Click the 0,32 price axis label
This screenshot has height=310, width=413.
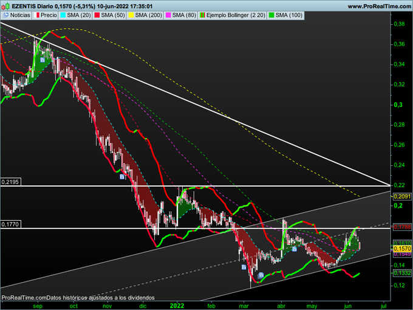click(399, 84)
